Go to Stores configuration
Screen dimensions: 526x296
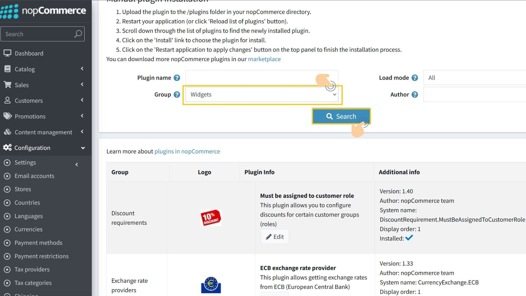(23, 189)
